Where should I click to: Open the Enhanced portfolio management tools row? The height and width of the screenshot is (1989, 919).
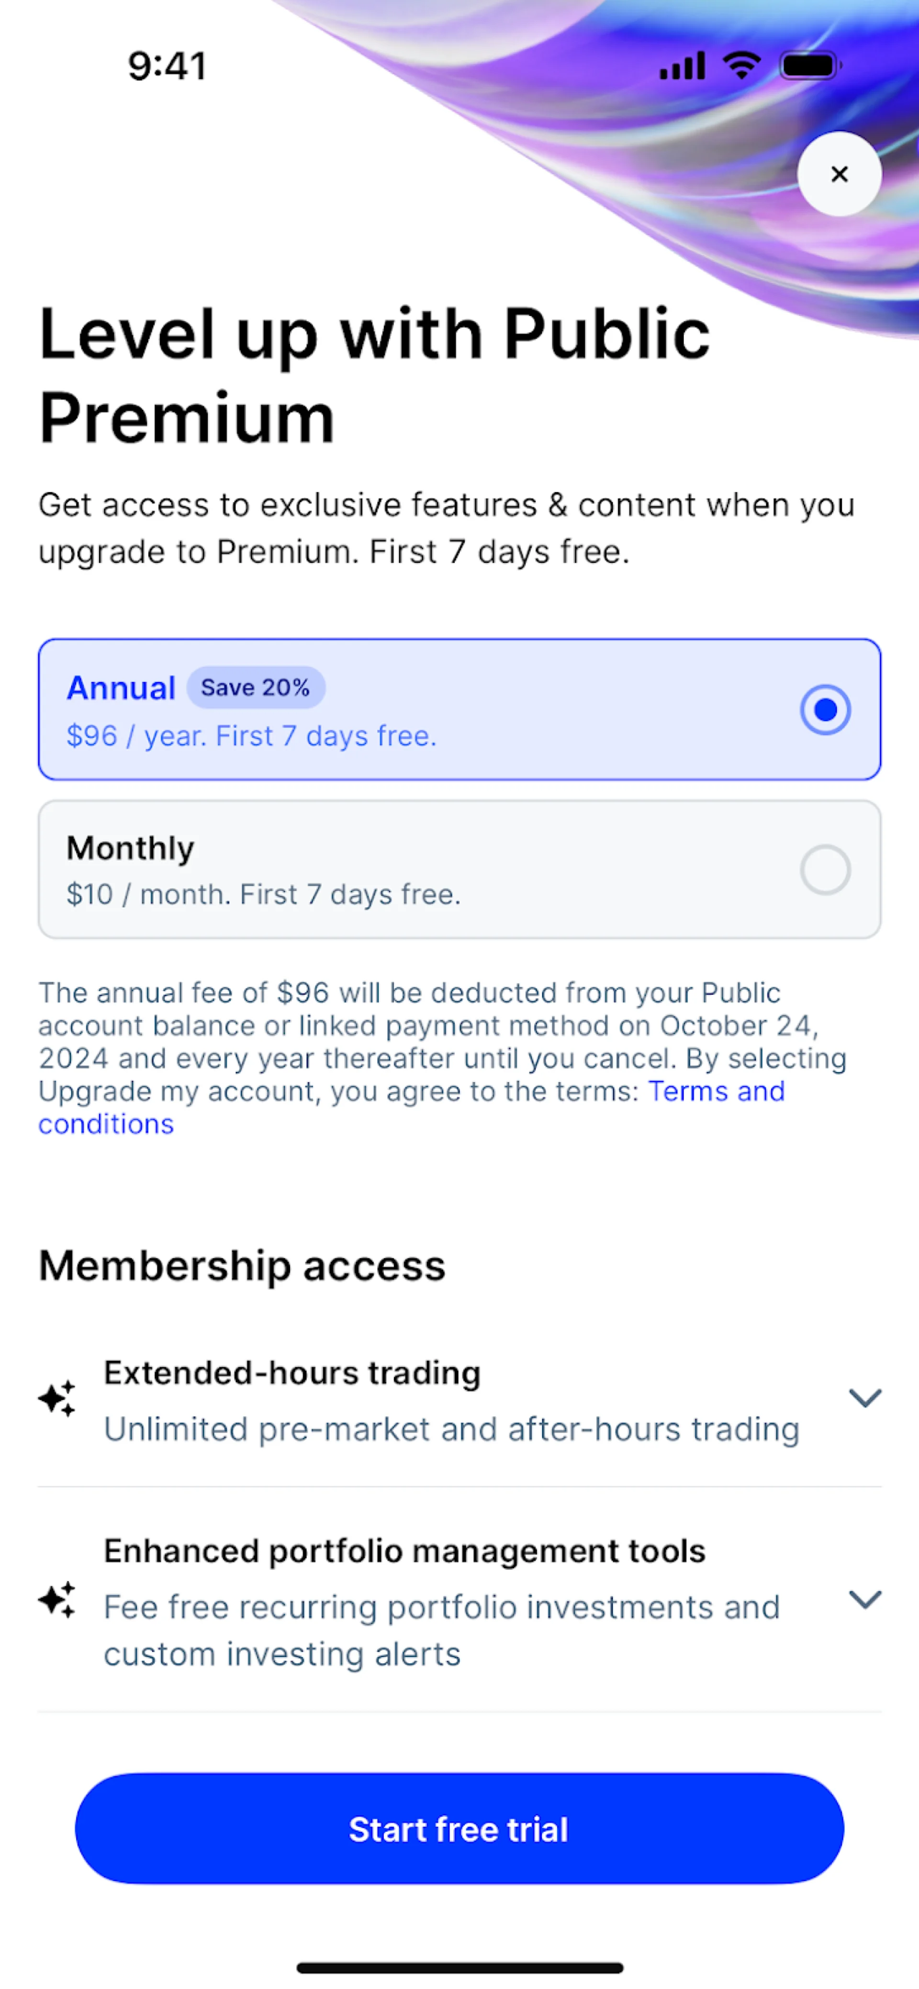pyautogui.click(x=459, y=1601)
